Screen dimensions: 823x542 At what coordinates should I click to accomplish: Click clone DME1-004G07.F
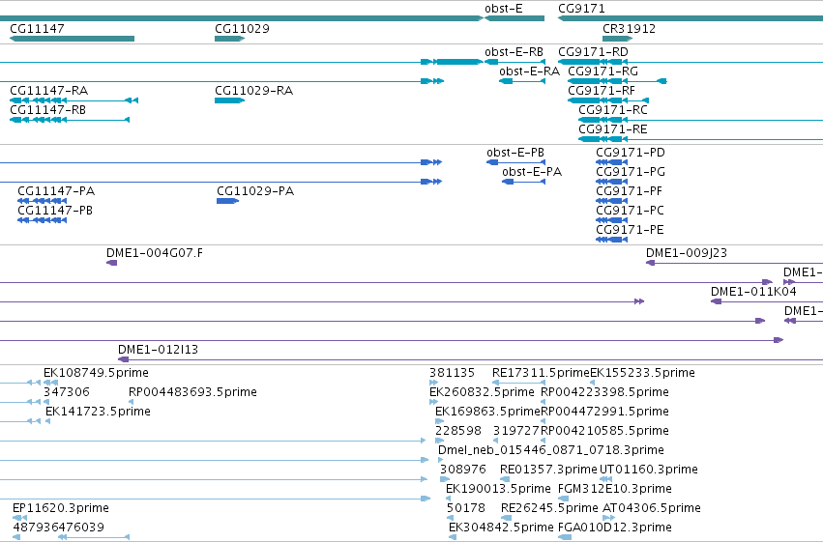[x=112, y=263]
